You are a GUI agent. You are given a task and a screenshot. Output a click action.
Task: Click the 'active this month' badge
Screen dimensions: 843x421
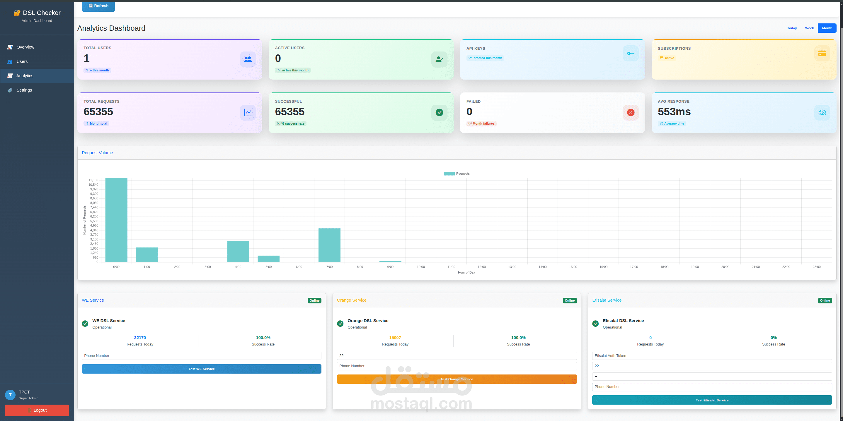click(x=292, y=70)
